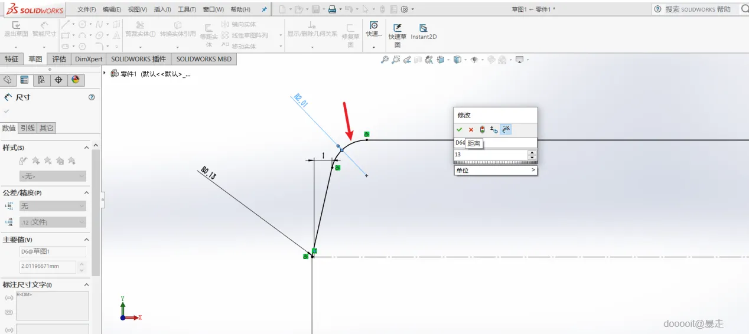Switch to the 特征 ribbon tab
749x334 pixels.
click(12, 59)
